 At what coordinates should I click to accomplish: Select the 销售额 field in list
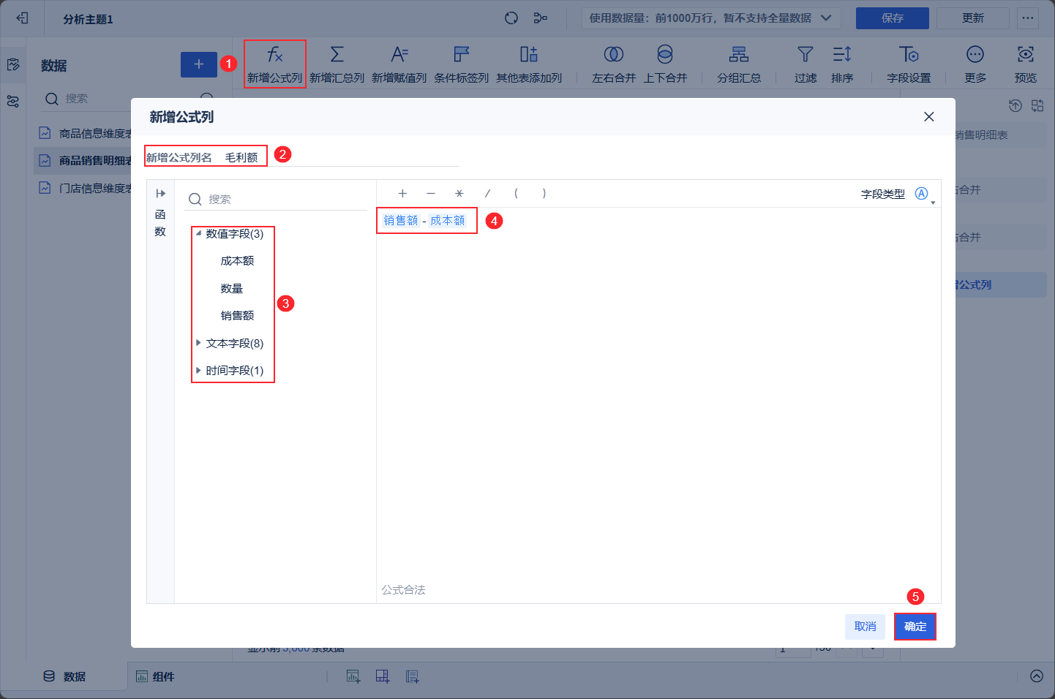coord(237,316)
